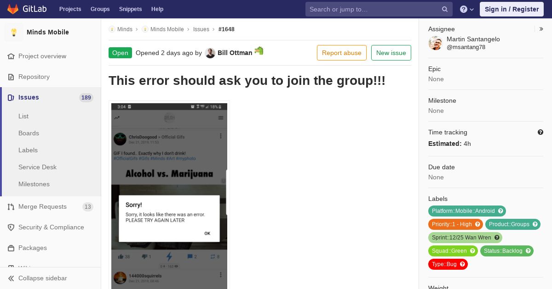Click the New issue button
The height and width of the screenshot is (289, 552).
coord(391,53)
